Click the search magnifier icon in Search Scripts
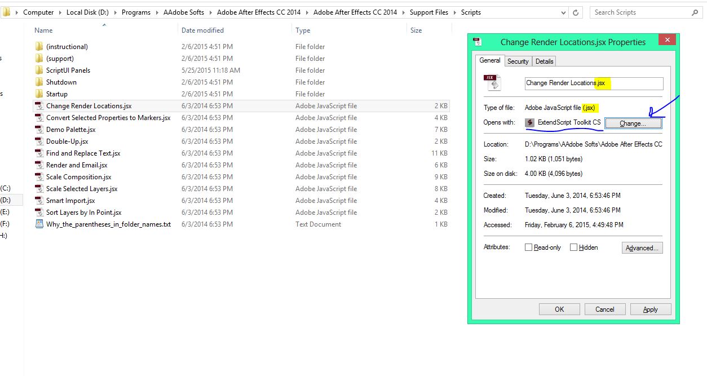This screenshot has width=707, height=376. tap(695, 12)
